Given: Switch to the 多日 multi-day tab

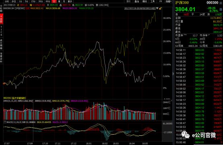Looking at the screenshot, I should (x=14, y=2).
